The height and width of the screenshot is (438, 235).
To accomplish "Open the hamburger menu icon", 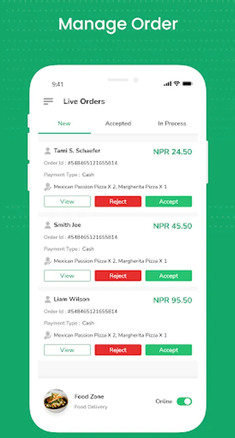I will pyautogui.click(x=48, y=101).
